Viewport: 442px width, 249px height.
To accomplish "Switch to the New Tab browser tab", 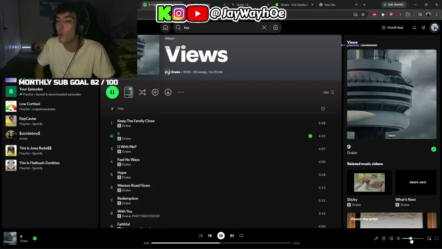I will (x=338, y=5).
